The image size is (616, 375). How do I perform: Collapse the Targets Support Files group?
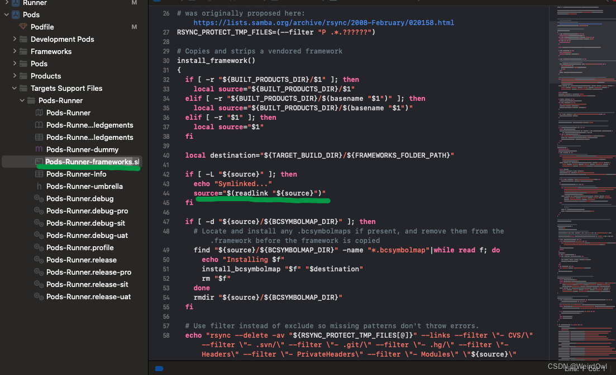point(14,88)
